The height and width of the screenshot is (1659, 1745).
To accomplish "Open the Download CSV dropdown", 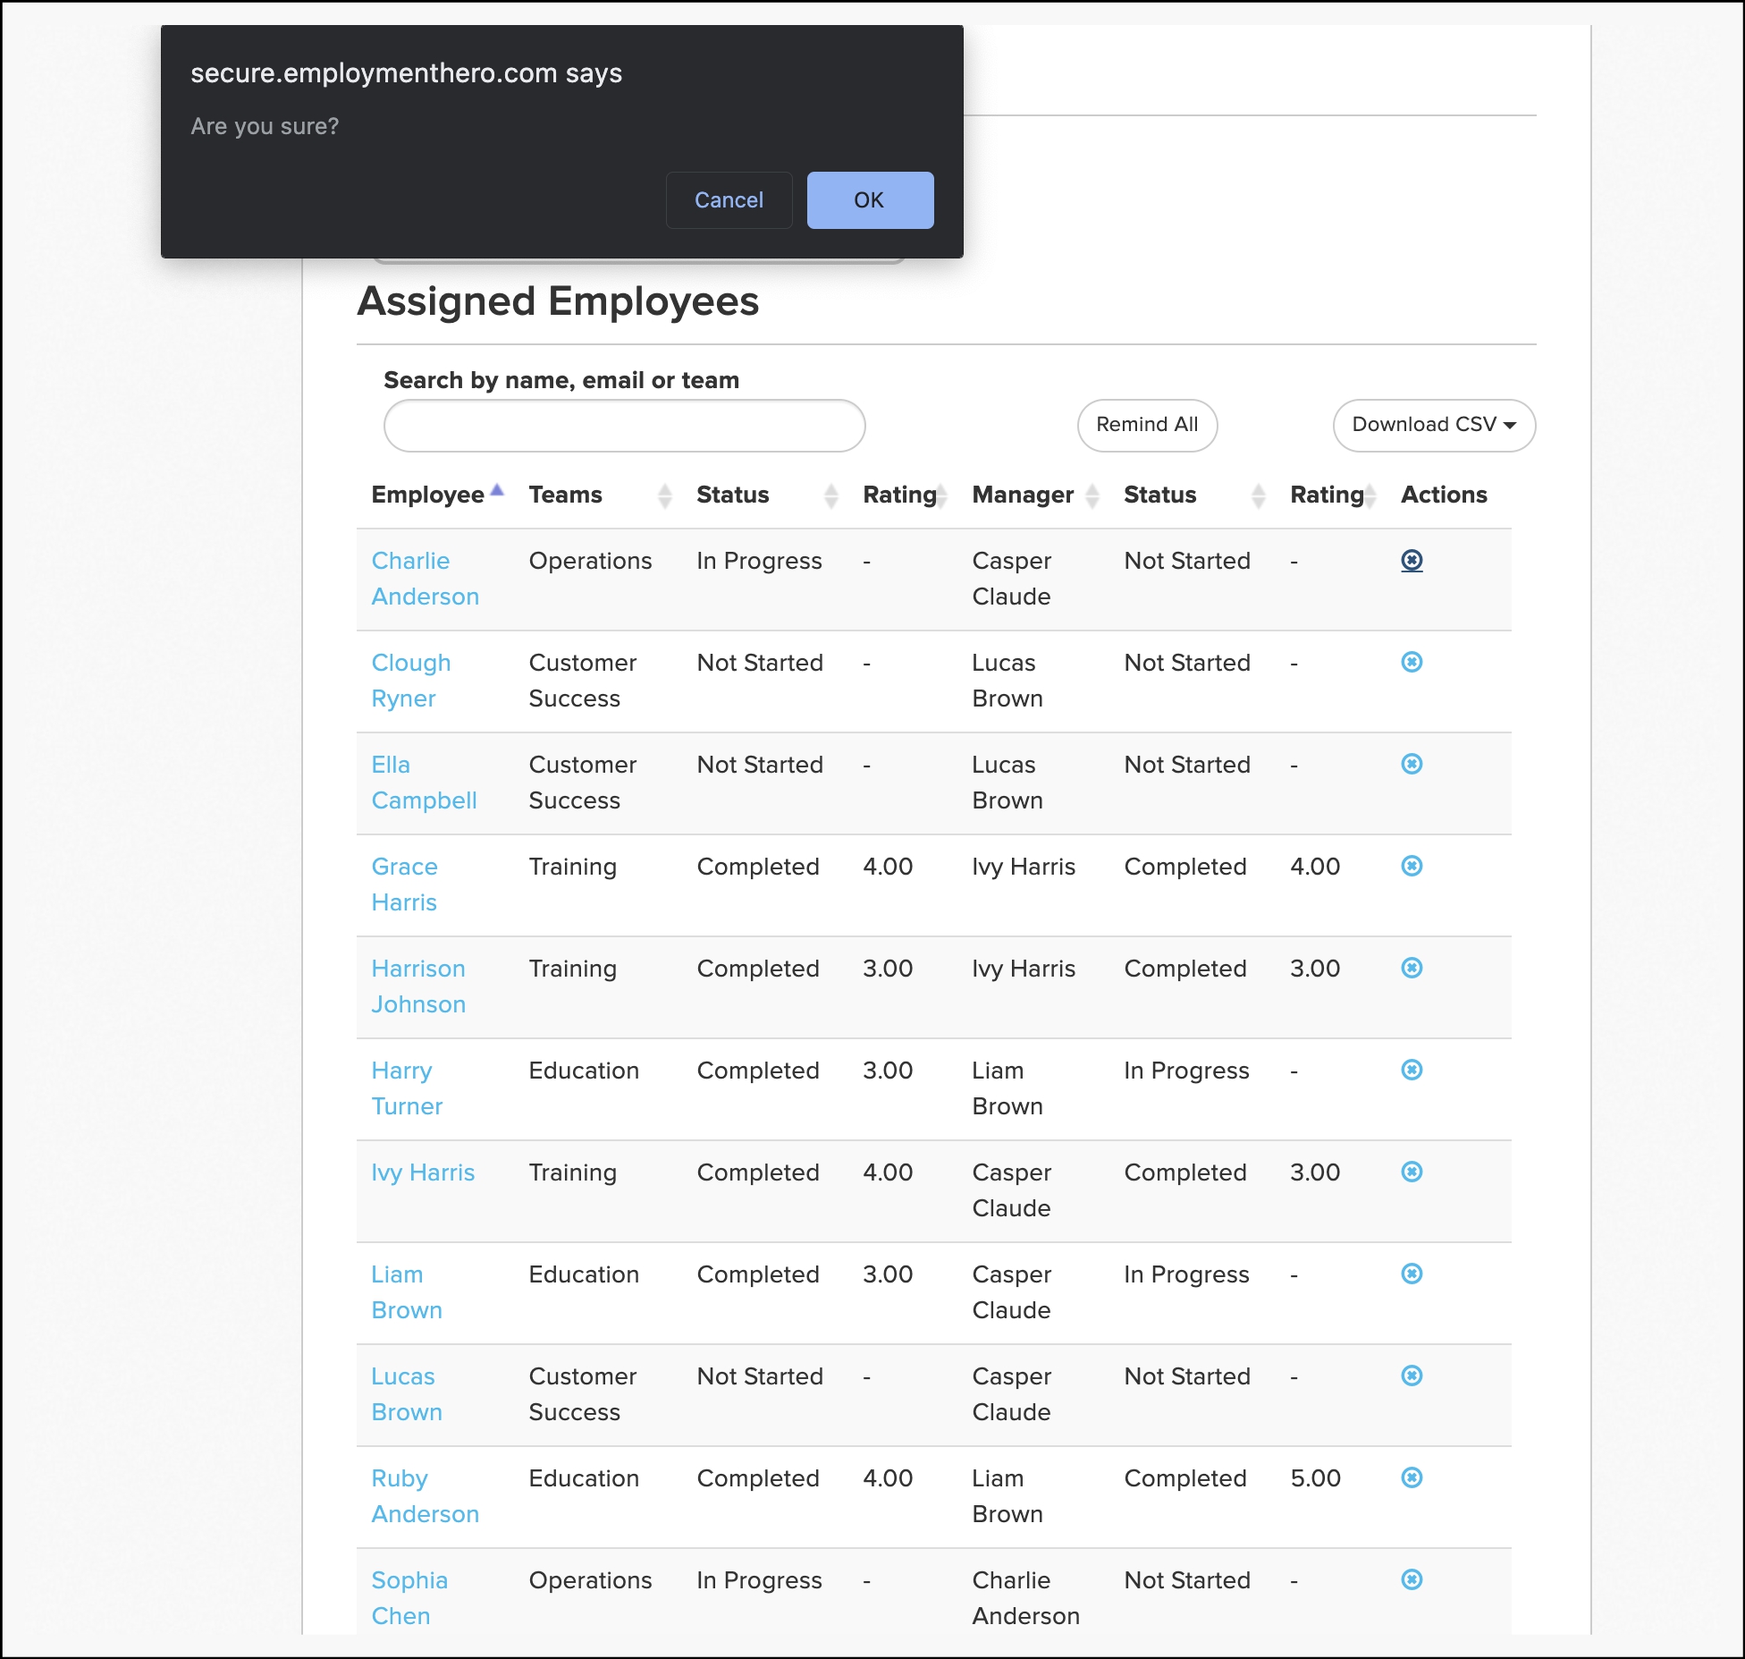I will (1434, 425).
